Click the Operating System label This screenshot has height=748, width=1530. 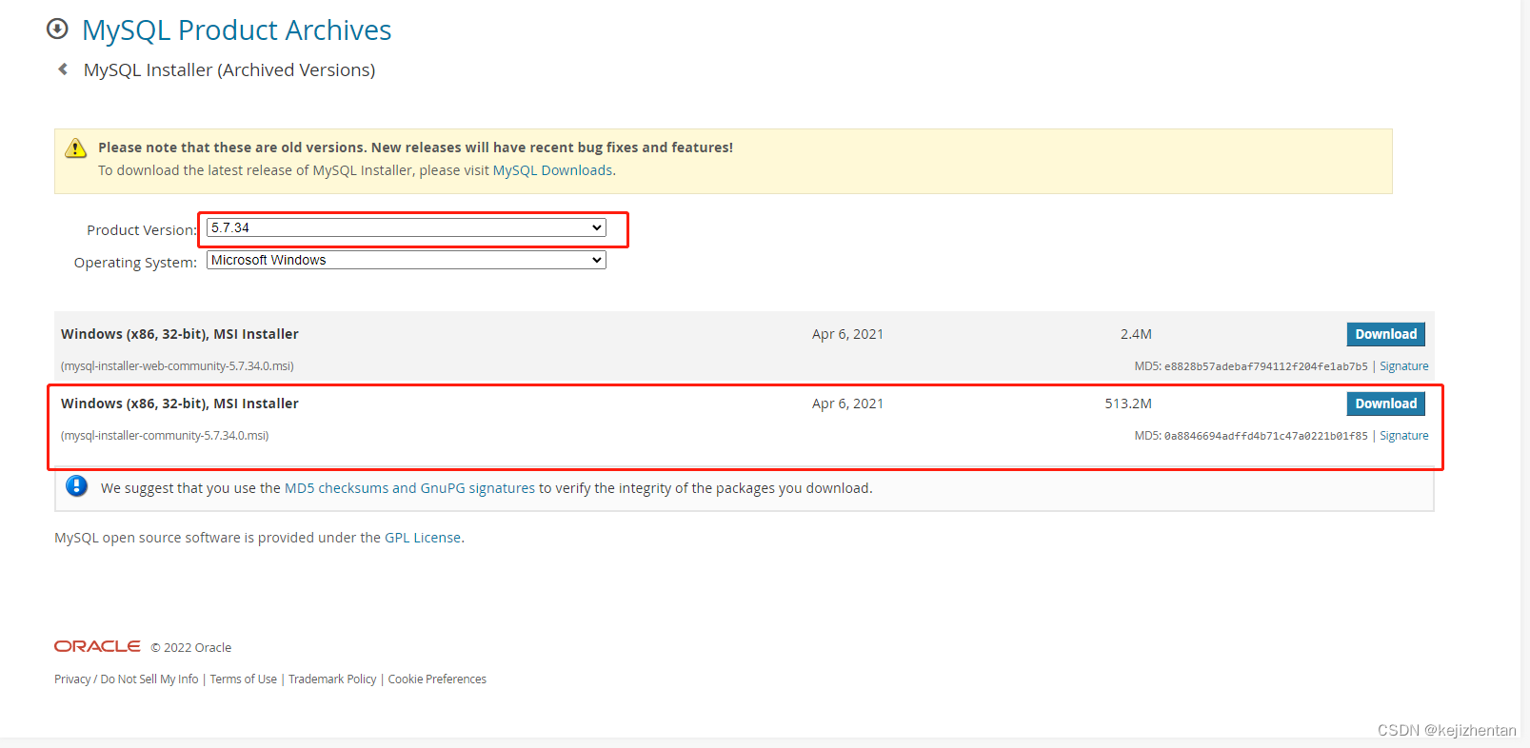[135, 263]
